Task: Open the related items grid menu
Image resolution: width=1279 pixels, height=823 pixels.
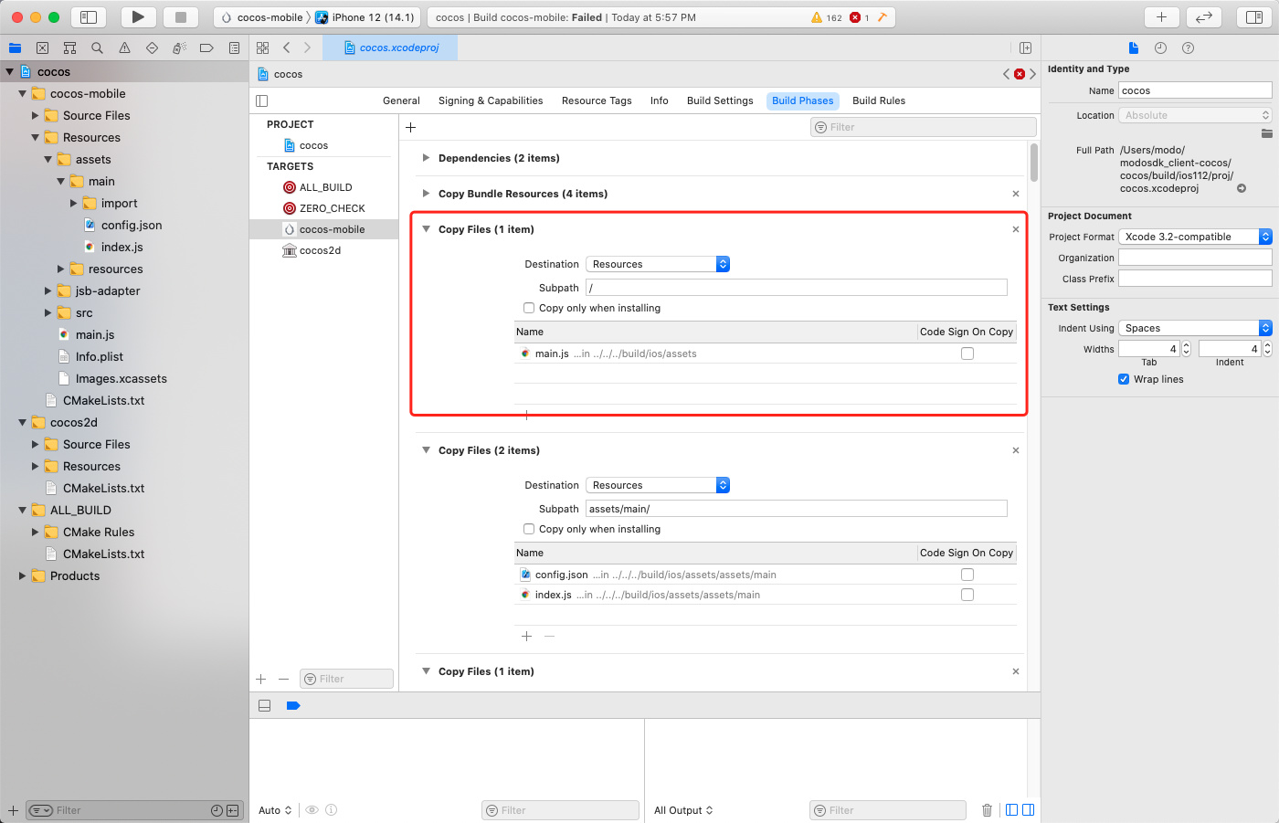Action: pos(263,47)
